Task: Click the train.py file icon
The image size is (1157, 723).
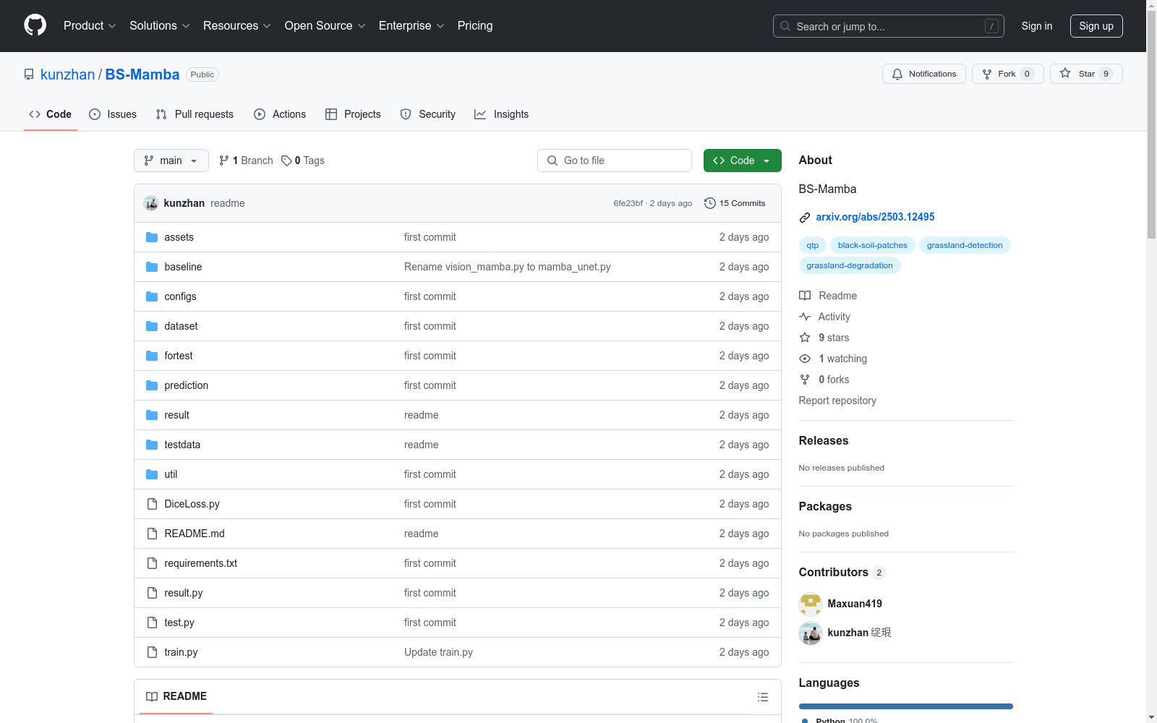Action: (152, 652)
